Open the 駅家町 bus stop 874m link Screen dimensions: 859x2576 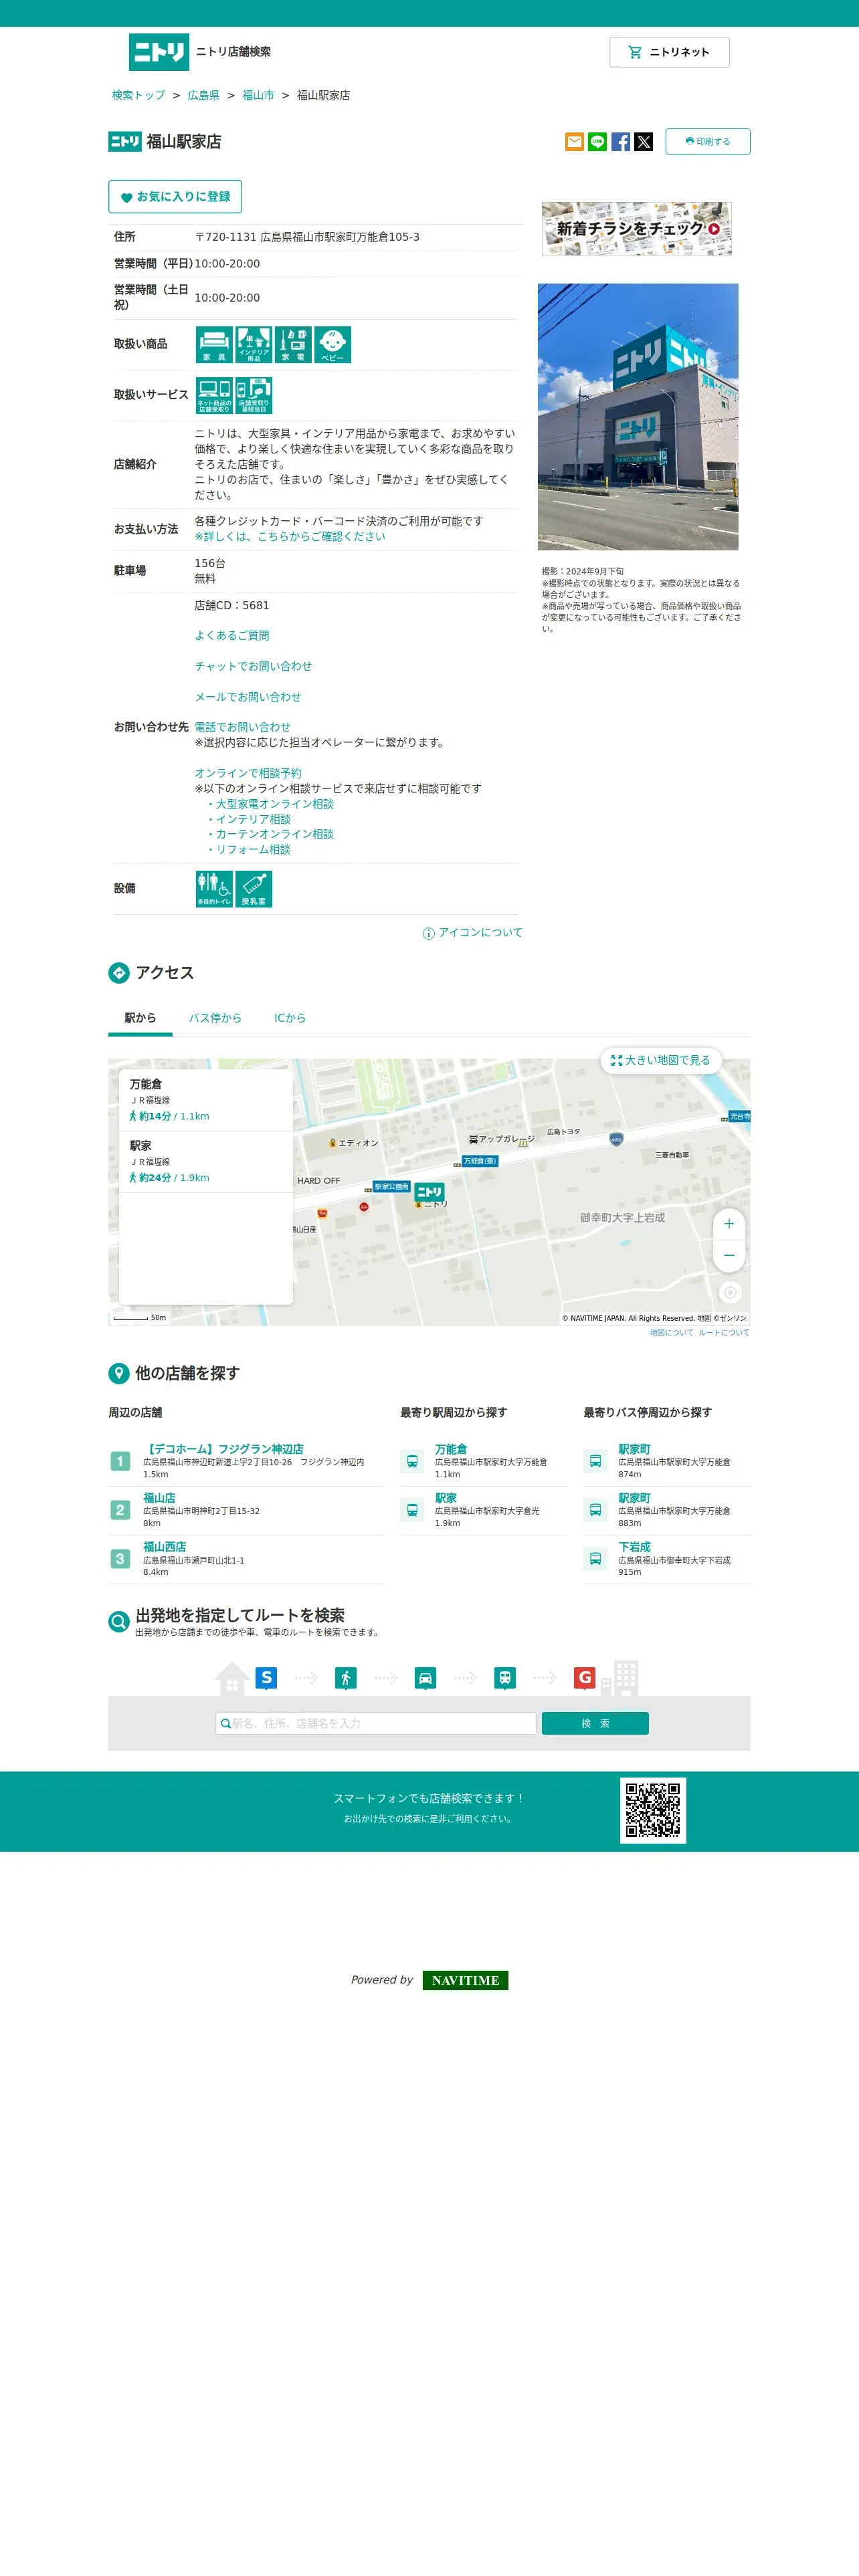point(634,1449)
